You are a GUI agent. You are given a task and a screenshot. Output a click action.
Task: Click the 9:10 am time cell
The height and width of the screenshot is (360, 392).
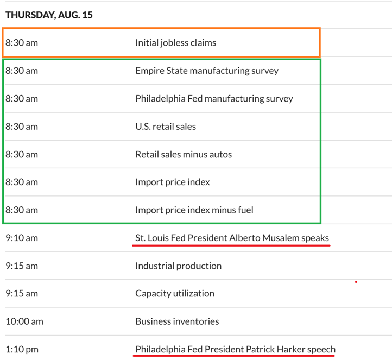pyautogui.click(x=22, y=238)
